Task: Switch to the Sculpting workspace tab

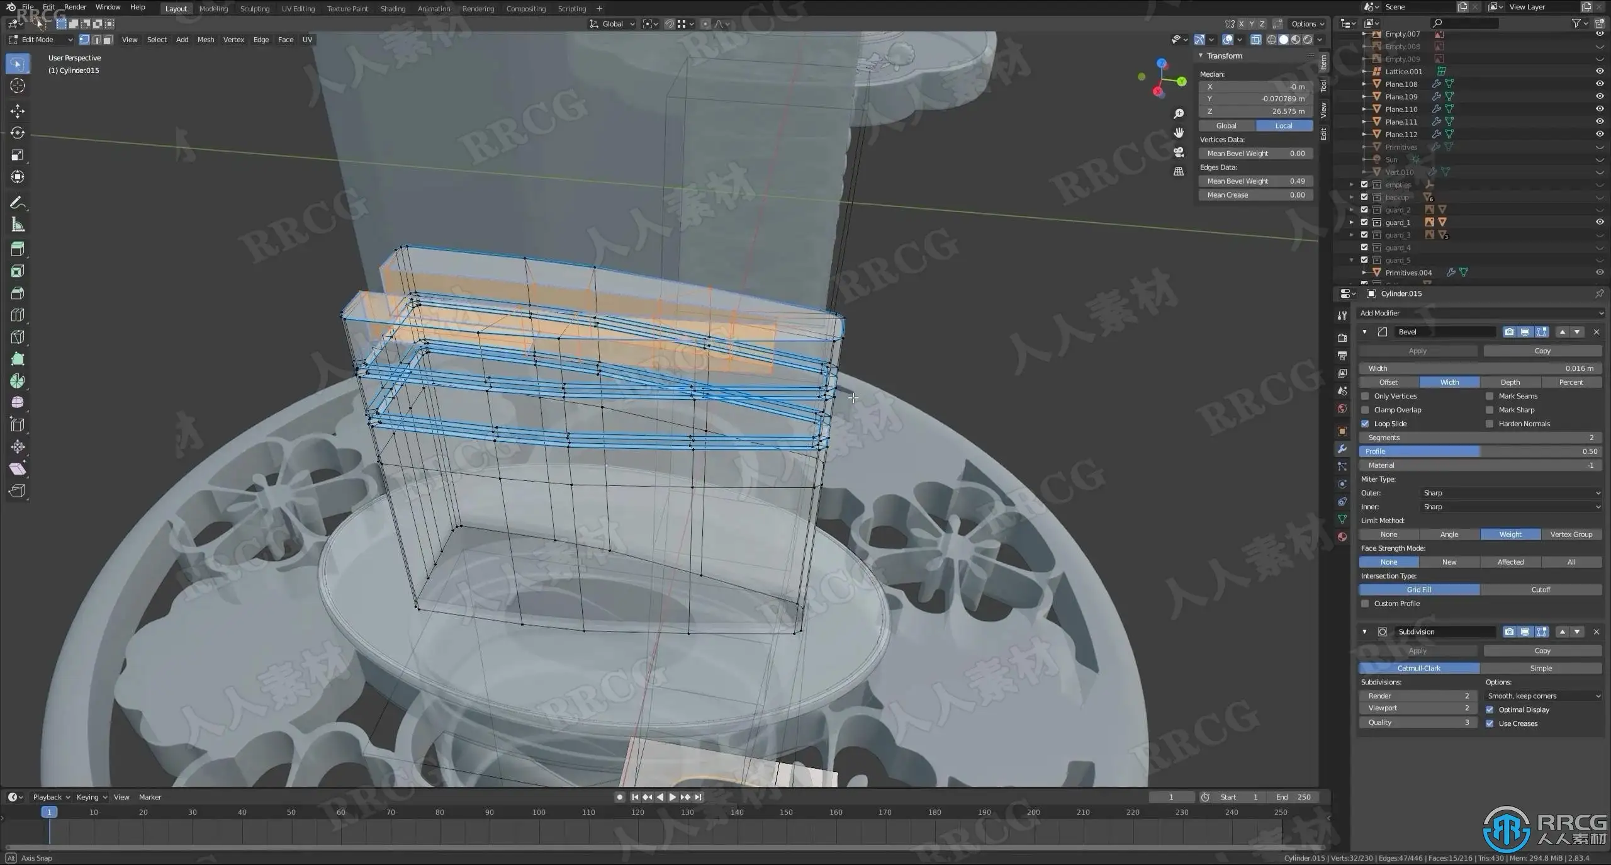Action: click(254, 8)
